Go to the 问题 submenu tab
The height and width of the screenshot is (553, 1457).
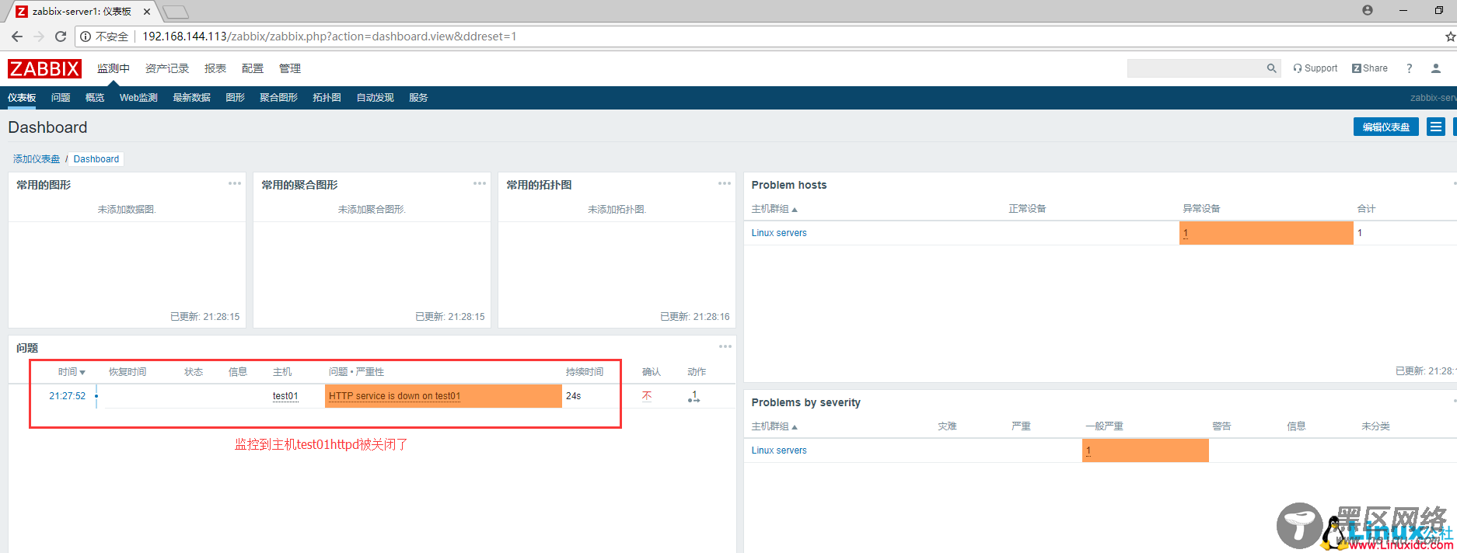pos(61,98)
